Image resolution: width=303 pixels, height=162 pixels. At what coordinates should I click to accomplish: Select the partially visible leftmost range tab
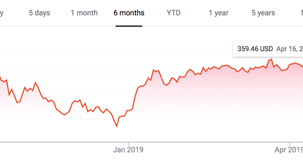2,13
